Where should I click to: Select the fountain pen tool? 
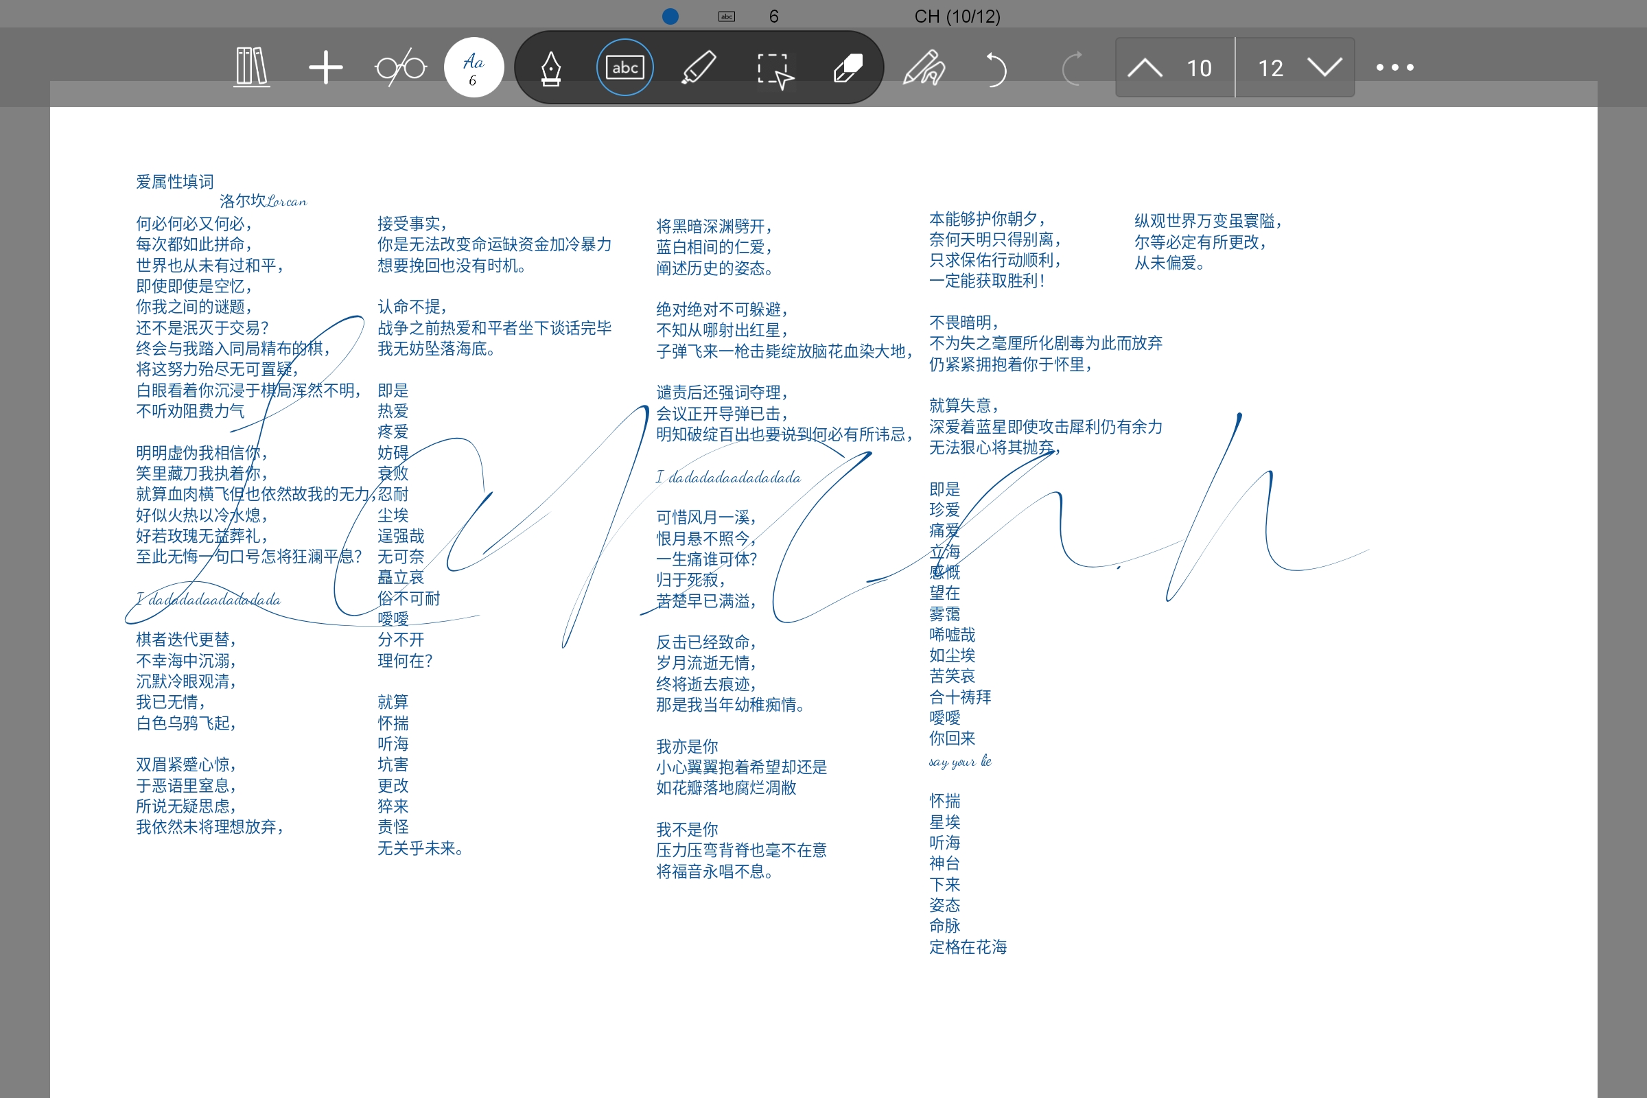[551, 68]
